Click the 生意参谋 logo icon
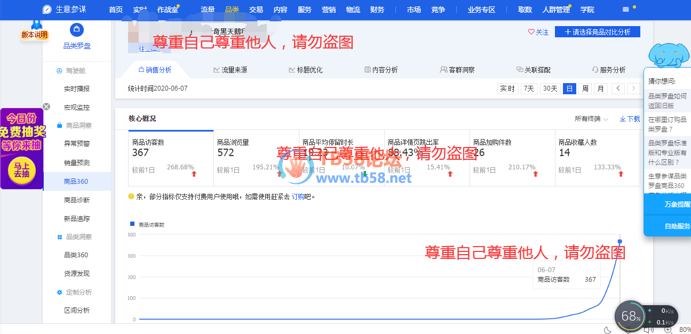 (x=47, y=10)
